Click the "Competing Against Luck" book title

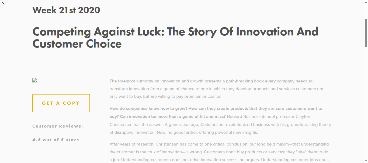(x=175, y=38)
